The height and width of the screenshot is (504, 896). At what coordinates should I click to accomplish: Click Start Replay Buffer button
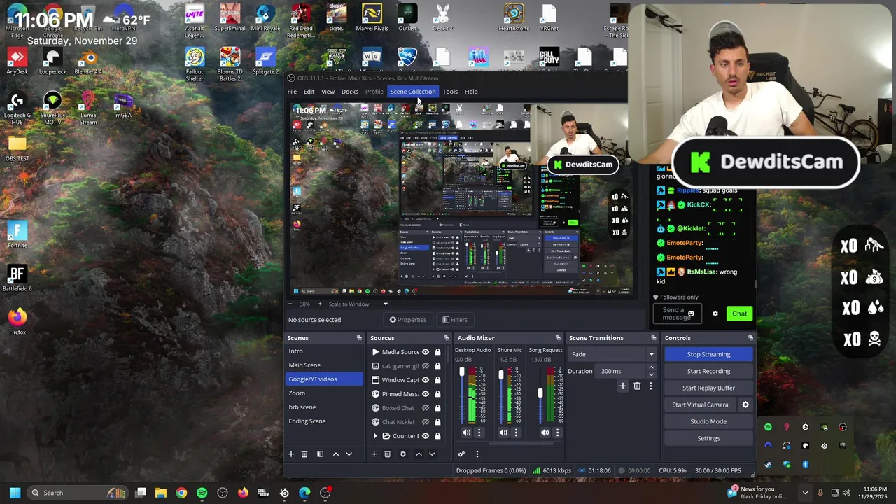(708, 388)
